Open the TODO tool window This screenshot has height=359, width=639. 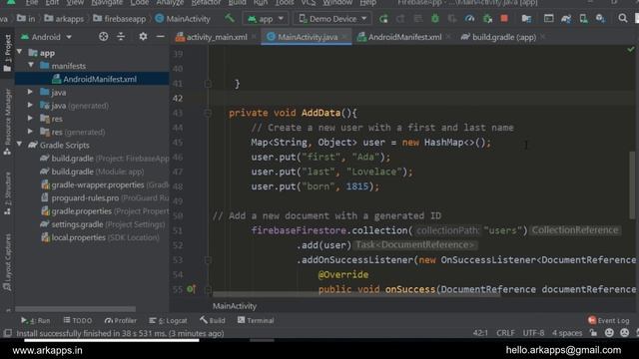click(78, 320)
